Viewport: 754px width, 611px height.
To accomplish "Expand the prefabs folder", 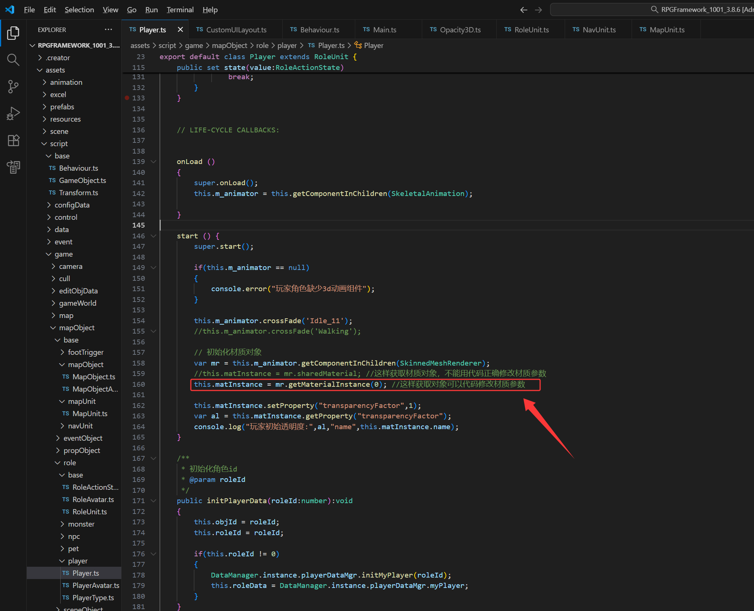I will point(62,107).
